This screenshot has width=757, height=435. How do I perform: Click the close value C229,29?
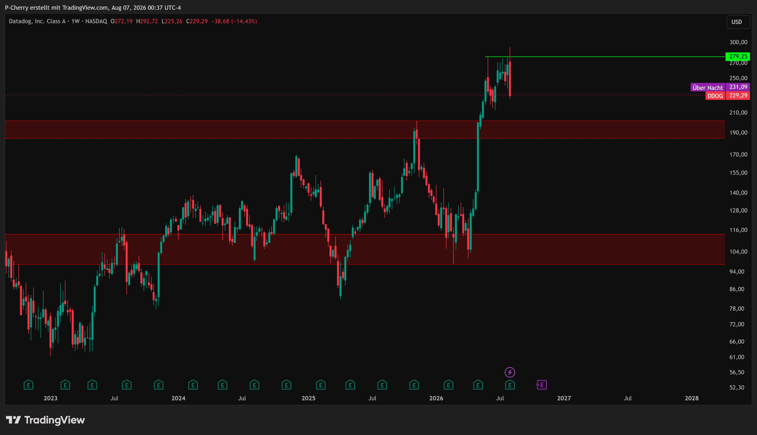coord(197,21)
